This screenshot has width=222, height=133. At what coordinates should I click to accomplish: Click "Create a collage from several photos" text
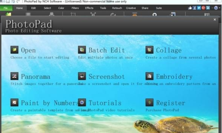point(181,58)
